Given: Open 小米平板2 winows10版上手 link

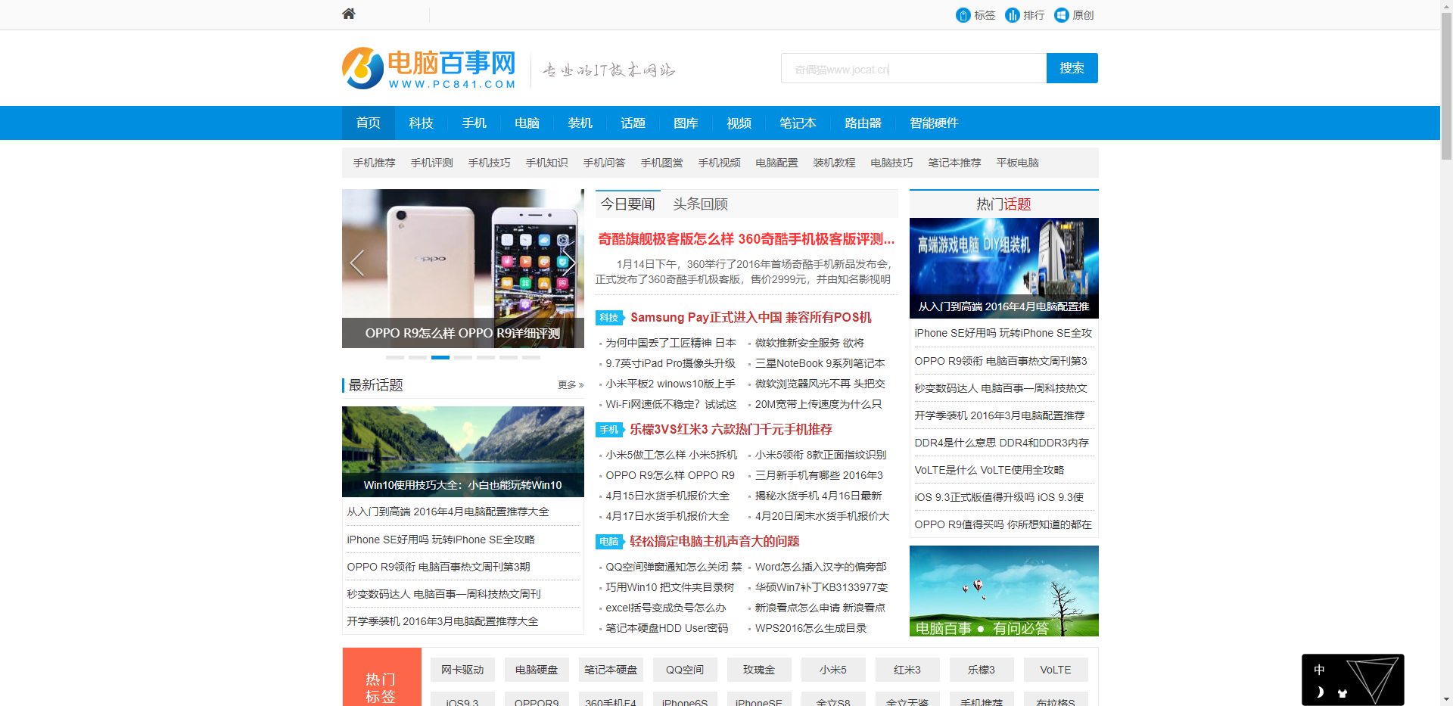Looking at the screenshot, I should [670, 384].
